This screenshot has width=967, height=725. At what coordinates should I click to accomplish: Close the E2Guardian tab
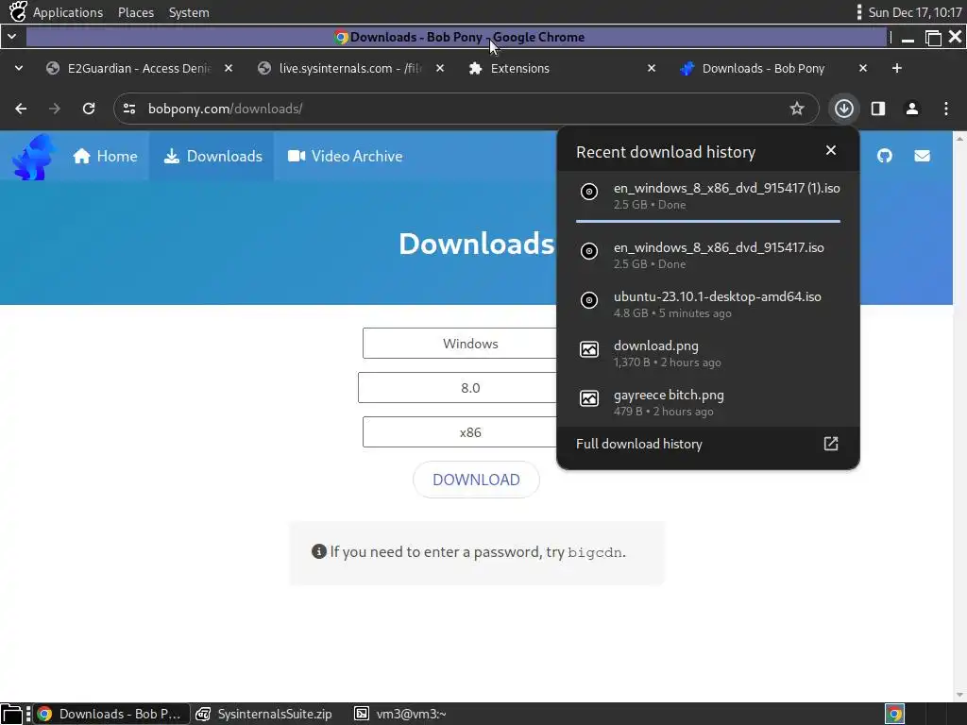coord(229,68)
